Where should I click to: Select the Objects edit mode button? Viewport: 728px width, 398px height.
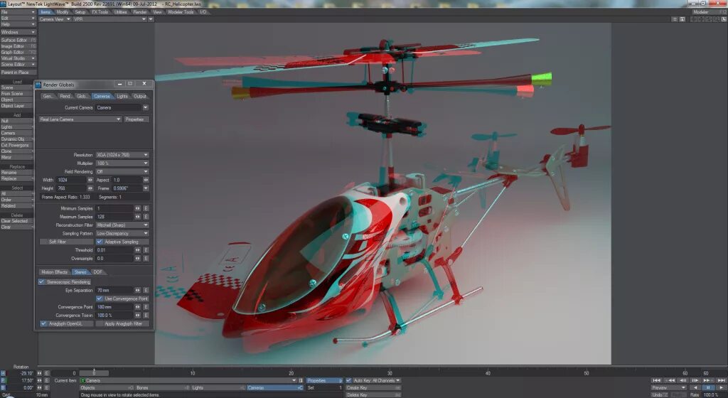click(107, 388)
